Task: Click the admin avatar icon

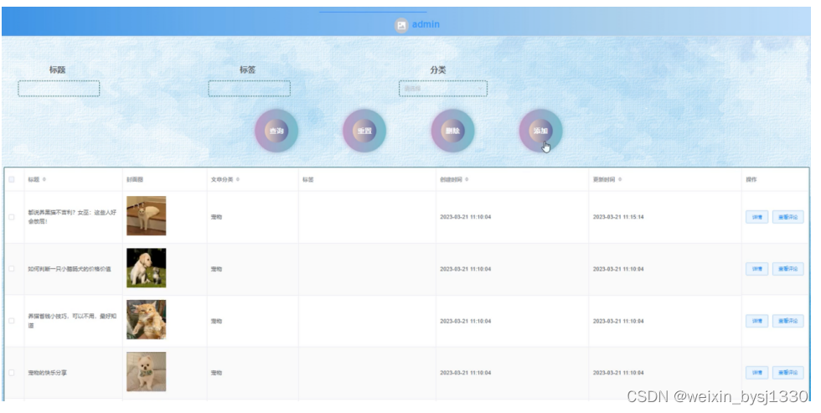Action: (x=401, y=24)
